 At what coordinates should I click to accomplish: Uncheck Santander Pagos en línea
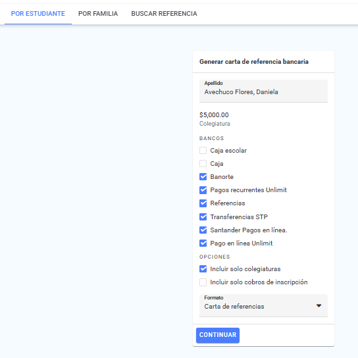click(x=203, y=230)
